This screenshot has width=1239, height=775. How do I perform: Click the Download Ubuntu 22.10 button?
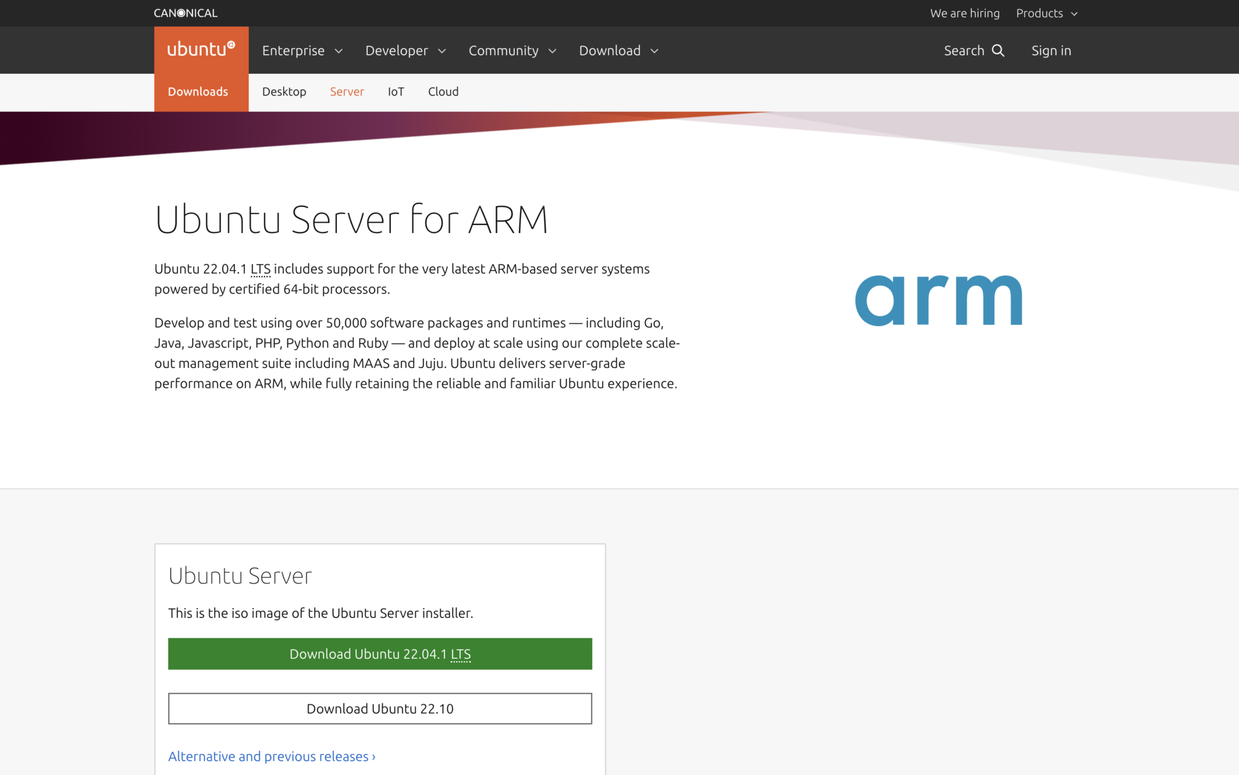click(380, 708)
